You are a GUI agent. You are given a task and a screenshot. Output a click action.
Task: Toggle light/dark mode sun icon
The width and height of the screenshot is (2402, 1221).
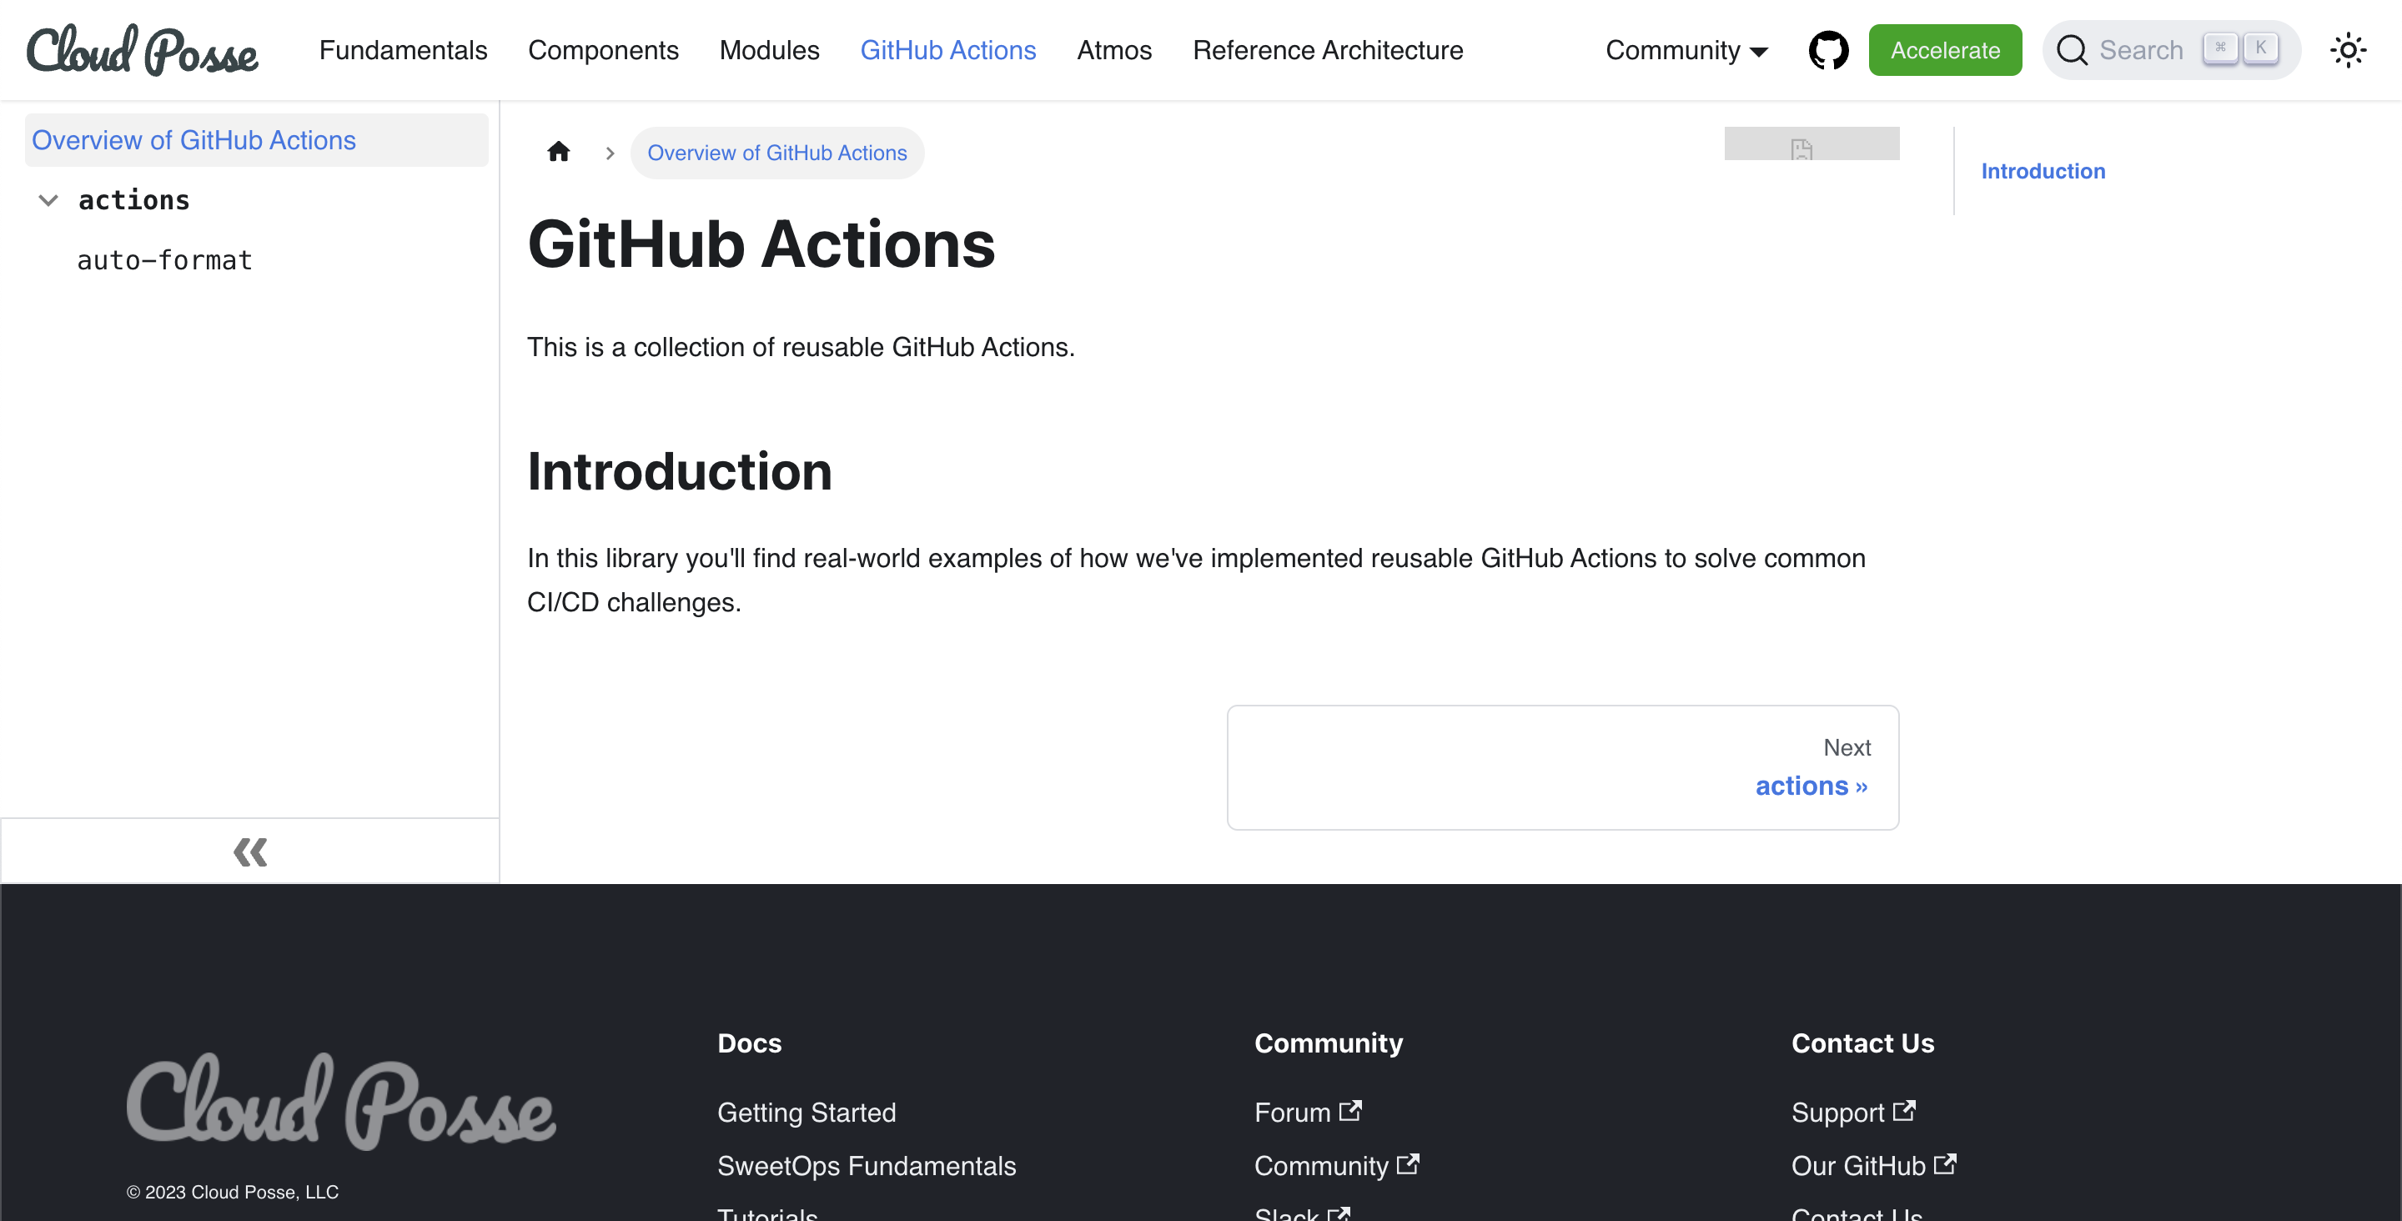click(x=2347, y=50)
